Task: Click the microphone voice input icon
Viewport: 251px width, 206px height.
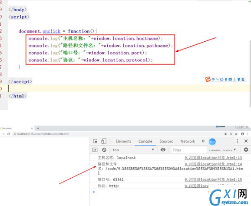Action: (x=226, y=79)
